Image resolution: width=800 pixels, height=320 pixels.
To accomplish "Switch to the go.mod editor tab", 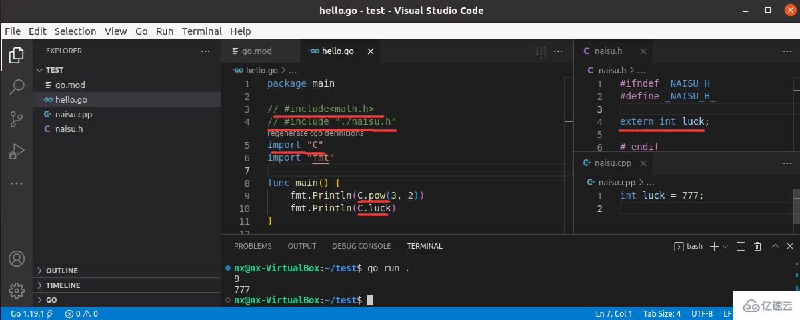I will coord(257,51).
